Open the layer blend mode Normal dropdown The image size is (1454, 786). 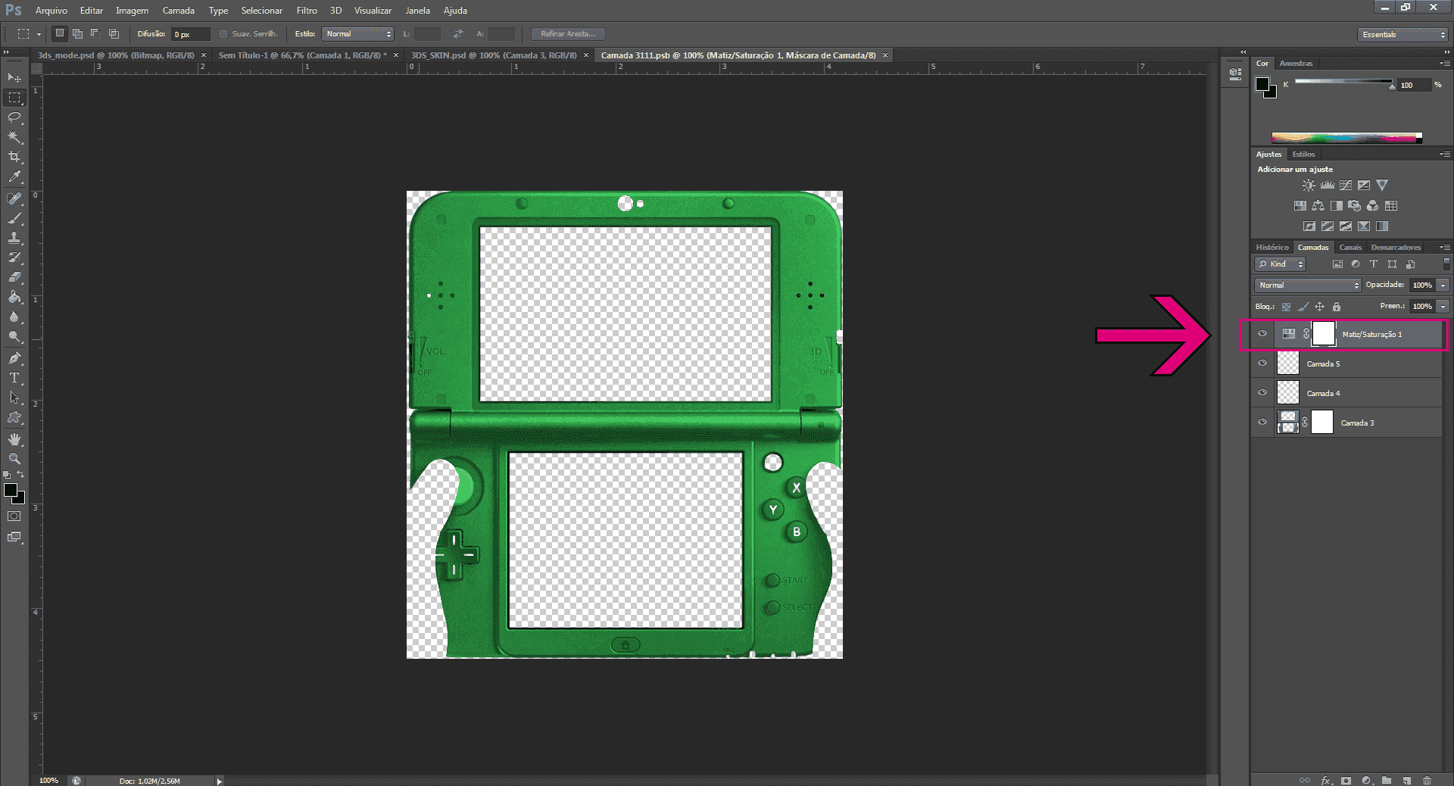click(1308, 285)
